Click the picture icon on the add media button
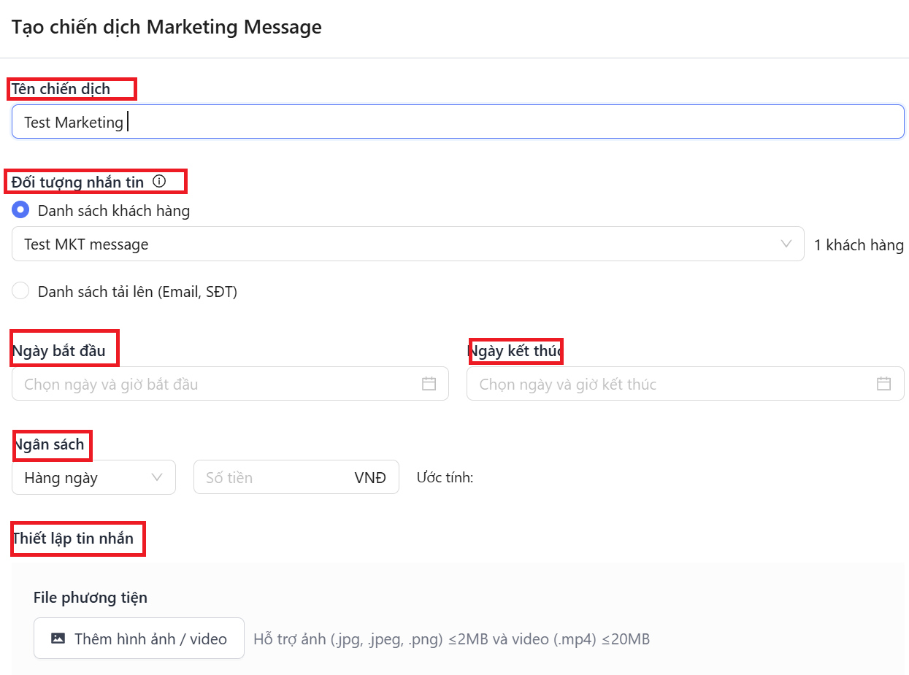This screenshot has height=675, width=909. pyautogui.click(x=58, y=639)
